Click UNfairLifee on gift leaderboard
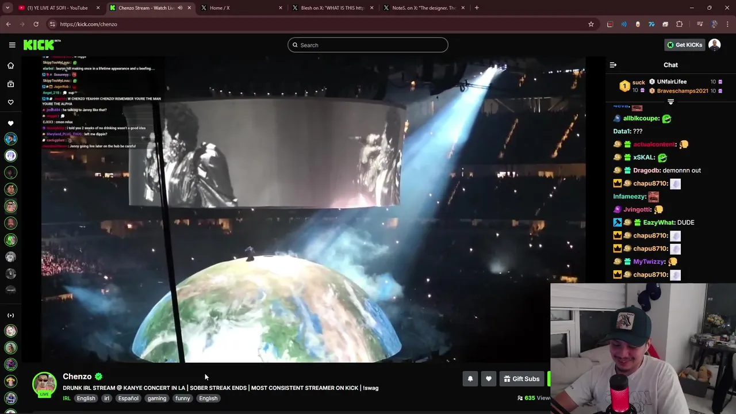 (672, 82)
